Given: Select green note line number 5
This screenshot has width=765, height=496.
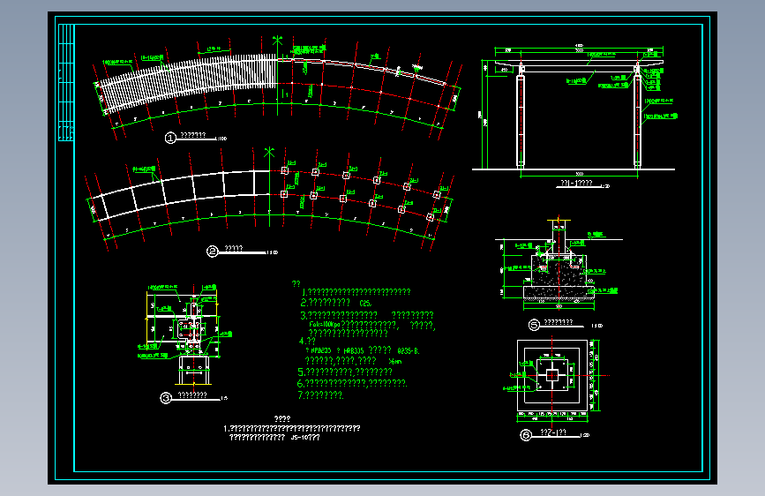Looking at the screenshot, I should pos(345,372).
